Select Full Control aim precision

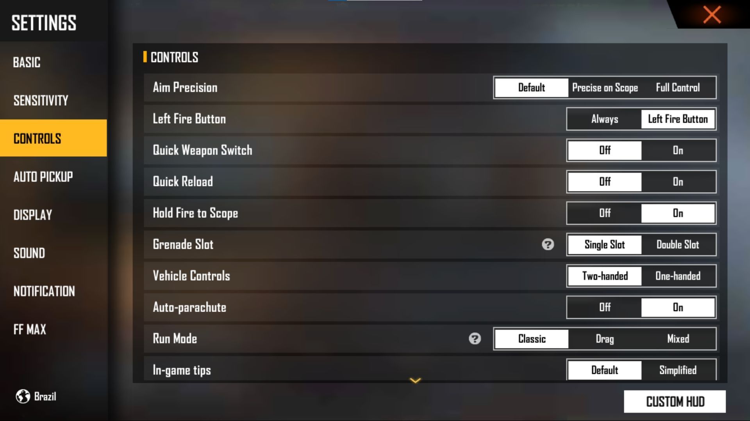[677, 87]
